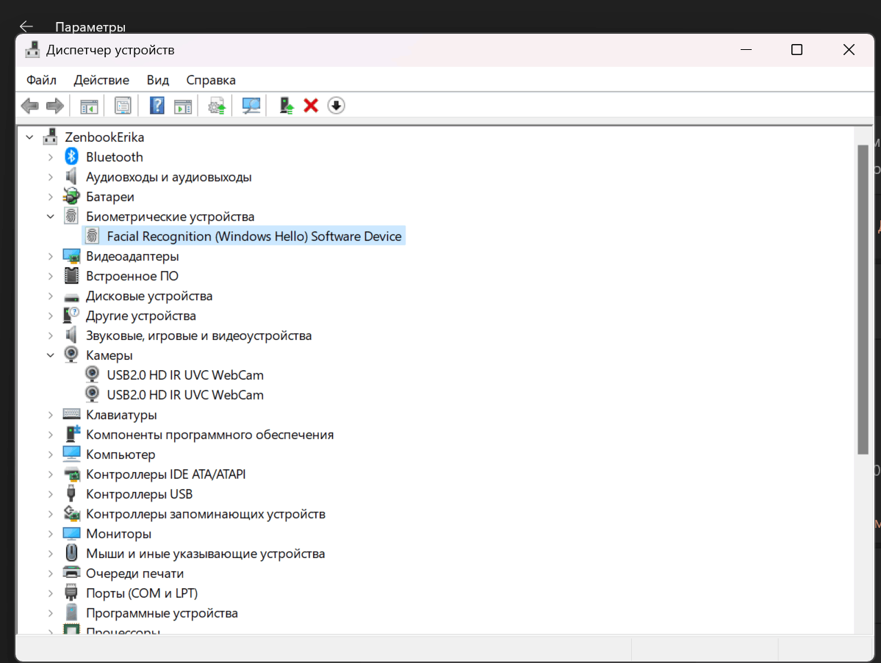Collapse the Биометрические устройства category
The width and height of the screenshot is (881, 663).
[x=51, y=216]
